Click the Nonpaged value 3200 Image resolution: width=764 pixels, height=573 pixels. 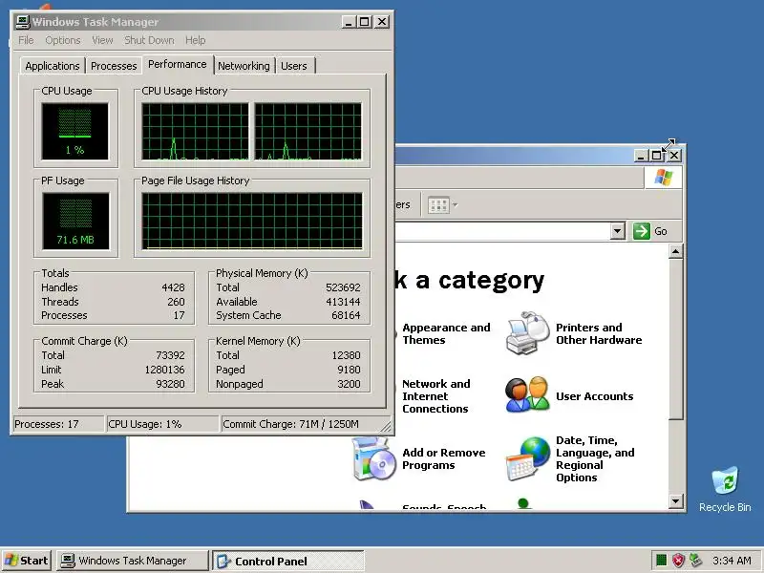point(349,384)
